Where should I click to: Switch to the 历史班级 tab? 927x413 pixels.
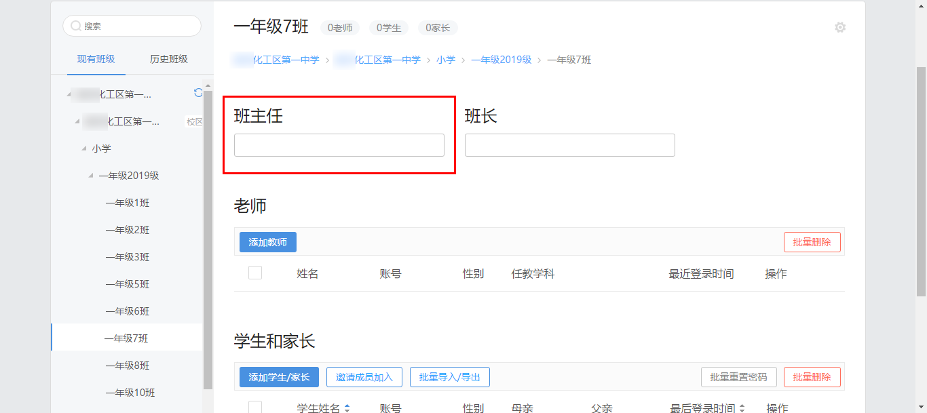[x=169, y=60]
